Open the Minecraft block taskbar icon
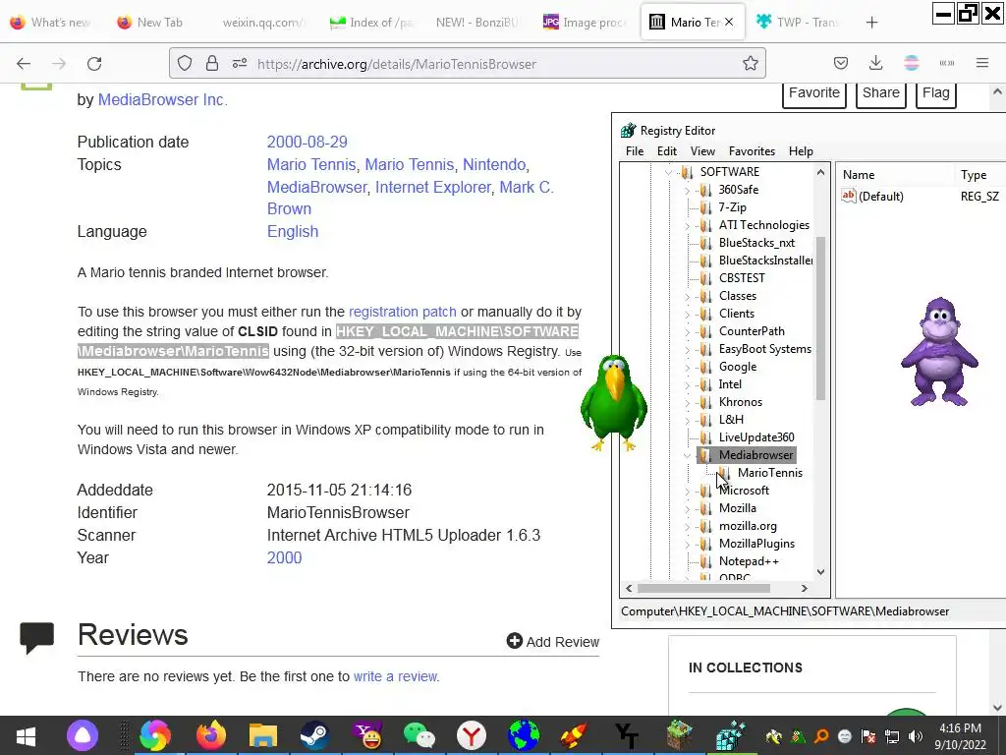1006x755 pixels. pyautogui.click(x=679, y=735)
